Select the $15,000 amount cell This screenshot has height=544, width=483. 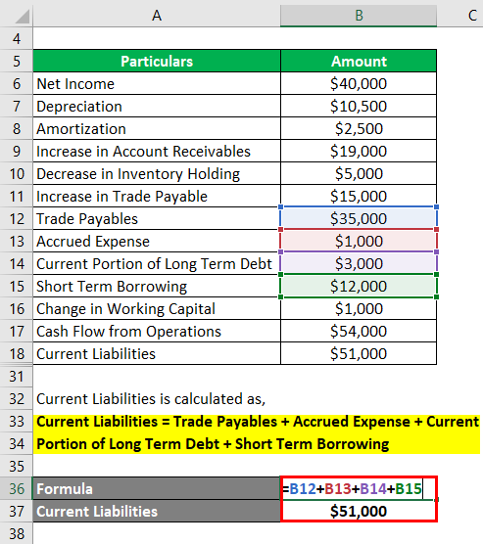point(359,196)
